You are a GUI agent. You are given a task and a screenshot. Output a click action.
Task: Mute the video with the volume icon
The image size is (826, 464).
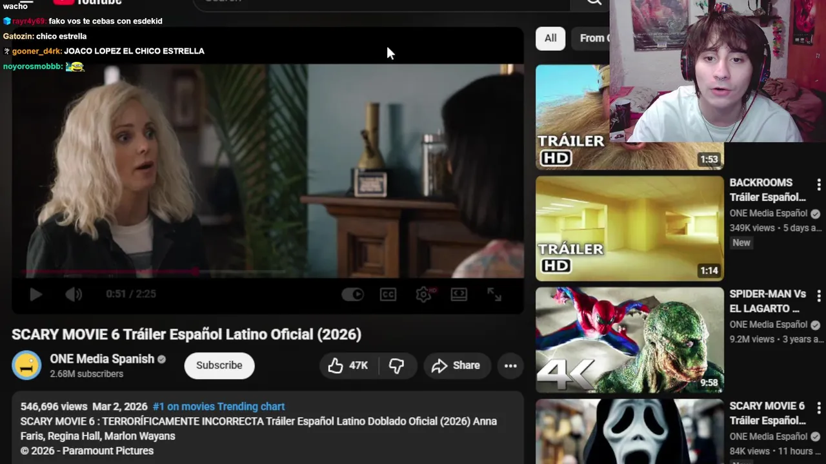pos(74,295)
